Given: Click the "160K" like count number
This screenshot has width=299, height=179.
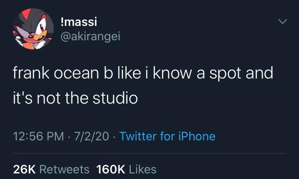Looking at the screenshot, I should point(110,169).
